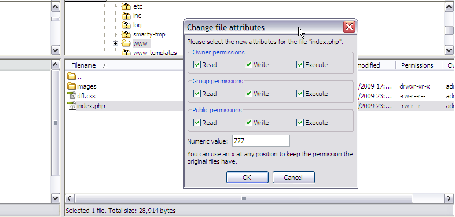Viewport: 455px width, 217px height.
Task: Toggle Group Read permission checkbox
Action: tap(197, 93)
